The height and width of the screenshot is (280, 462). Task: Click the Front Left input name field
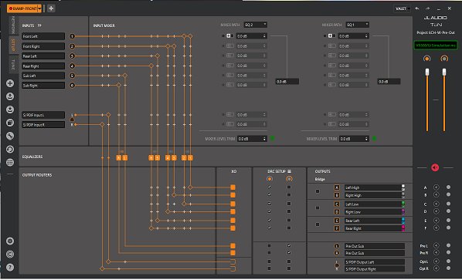43,36
